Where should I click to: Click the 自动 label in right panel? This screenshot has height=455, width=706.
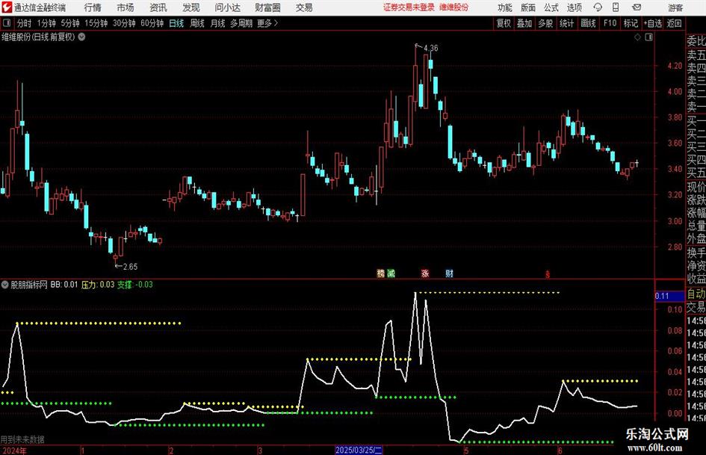coord(696,294)
